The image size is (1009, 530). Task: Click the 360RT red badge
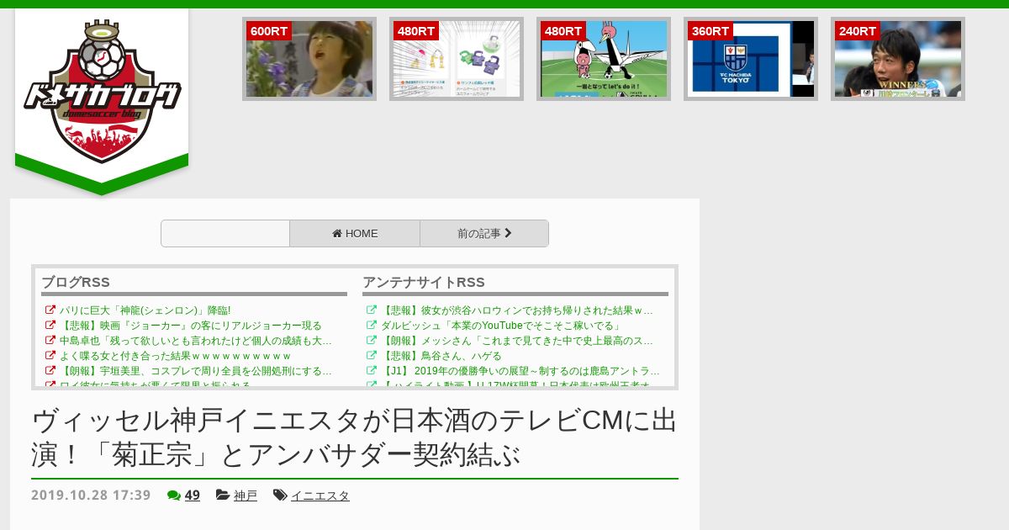[x=711, y=31]
